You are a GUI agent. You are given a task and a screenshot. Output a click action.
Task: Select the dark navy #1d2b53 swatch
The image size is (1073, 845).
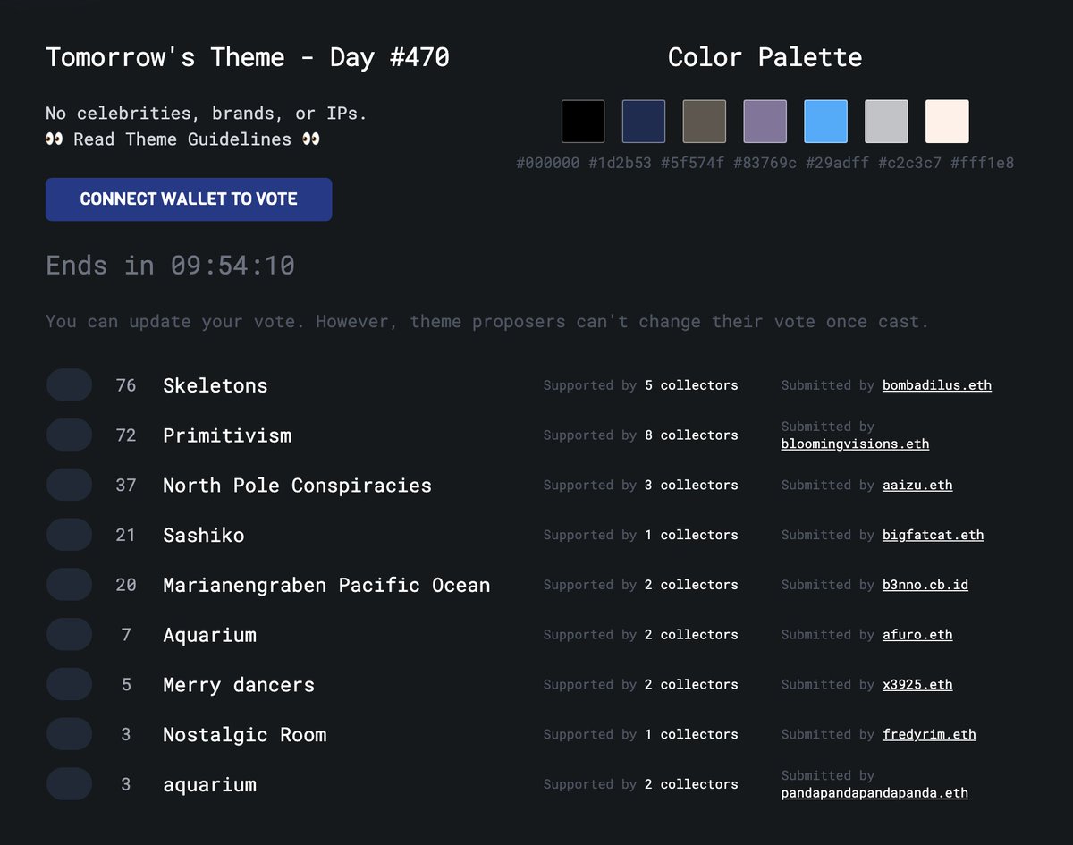(x=644, y=122)
